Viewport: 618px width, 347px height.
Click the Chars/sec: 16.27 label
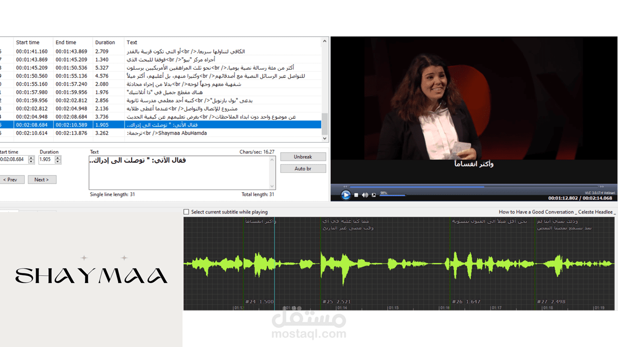[257, 152]
